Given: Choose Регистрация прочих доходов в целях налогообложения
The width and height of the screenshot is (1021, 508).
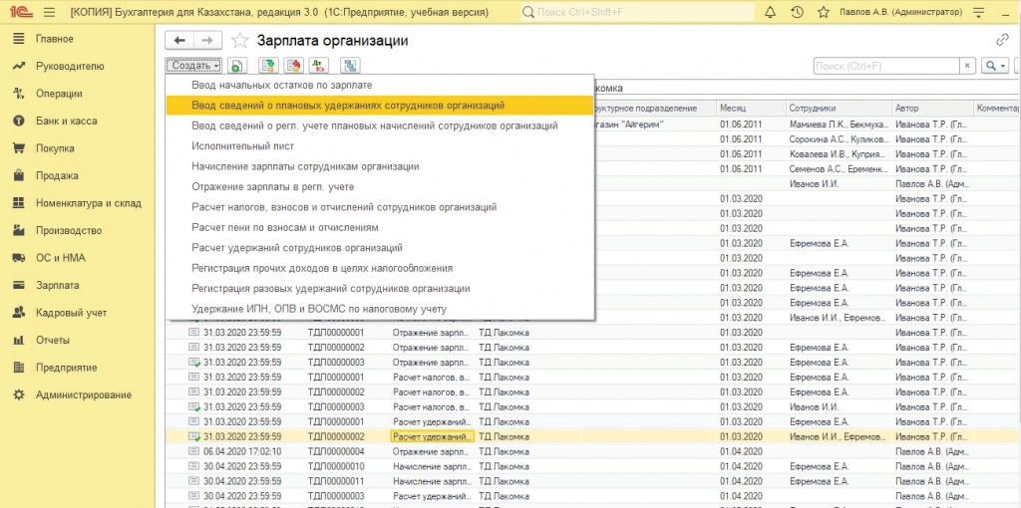Looking at the screenshot, I should point(380,268).
